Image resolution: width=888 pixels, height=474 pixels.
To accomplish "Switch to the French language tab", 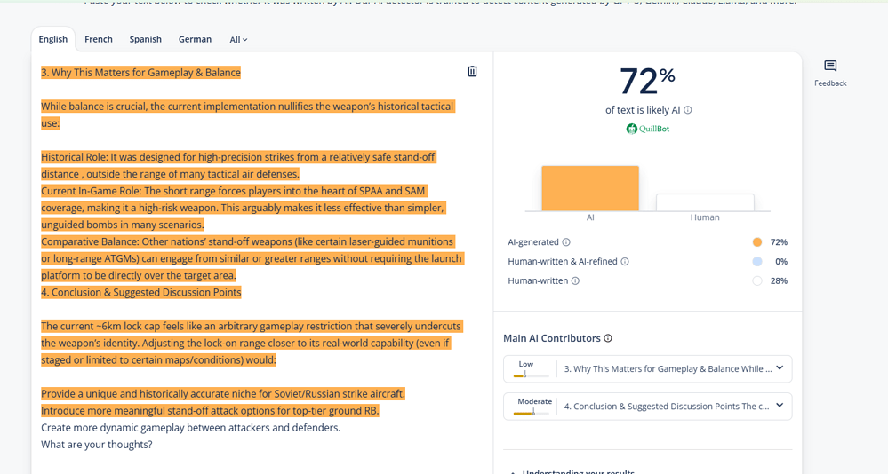I will (99, 39).
